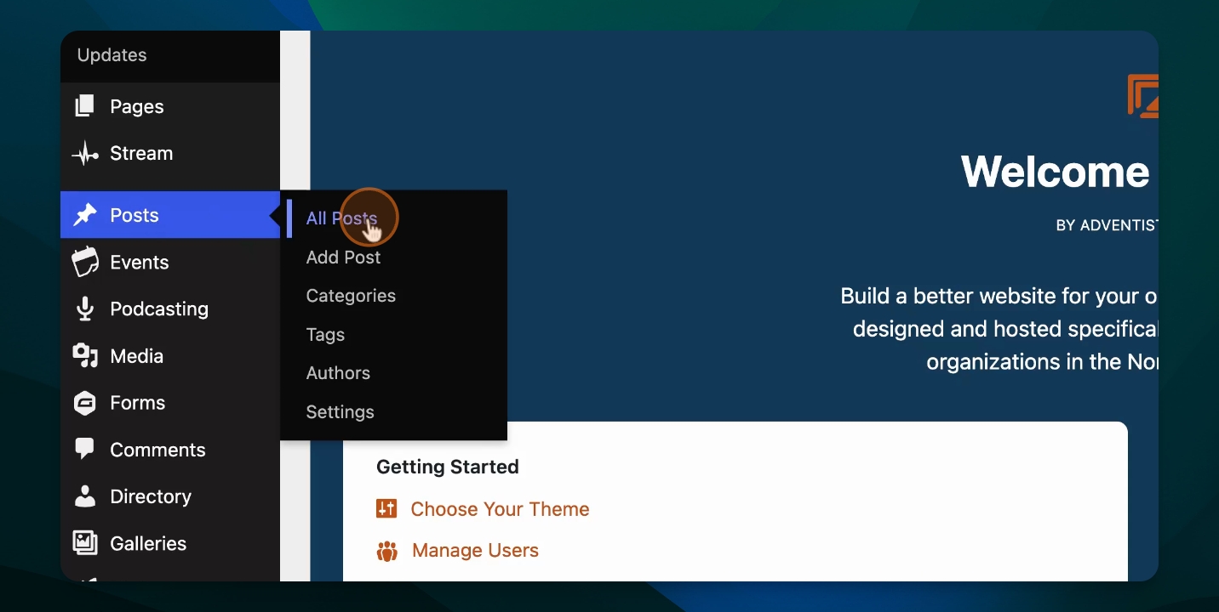The height and width of the screenshot is (612, 1219).
Task: Click the Media icon in sidebar
Action: coord(84,356)
